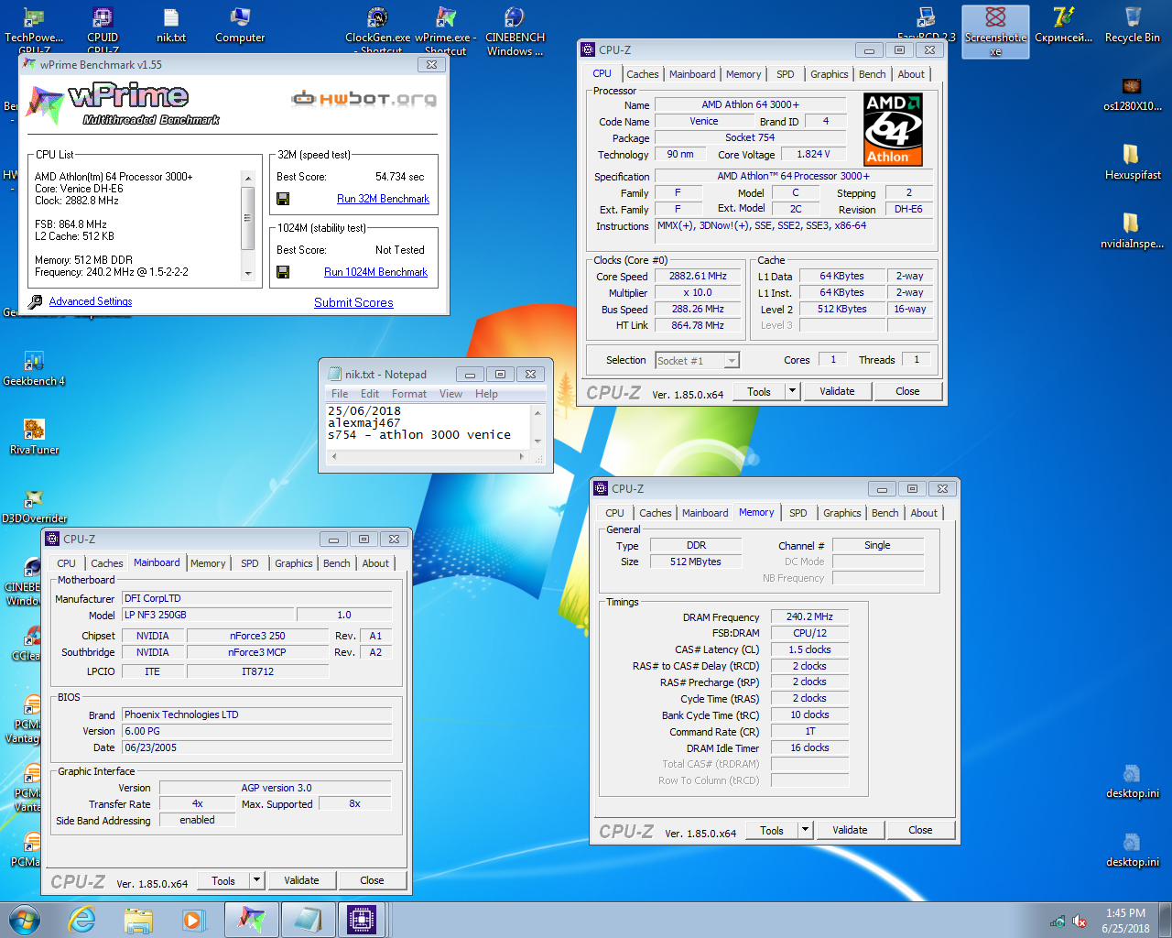Switch to Graphics tab in Mainboard CPU-Z window
The height and width of the screenshot is (938, 1172).
coord(294,563)
